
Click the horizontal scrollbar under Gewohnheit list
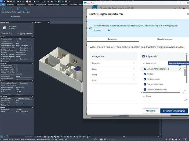point(161,92)
